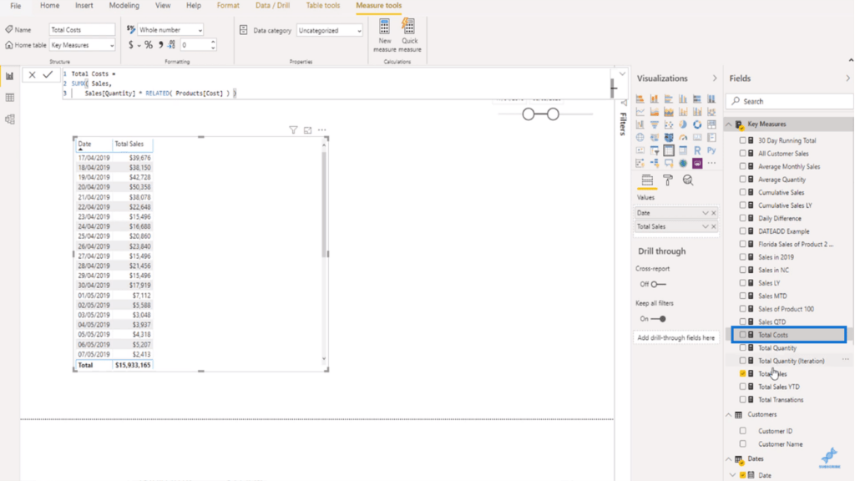This screenshot has height=481, width=855.
Task: Check the Average Monthly Sales measure
Action: (x=742, y=166)
